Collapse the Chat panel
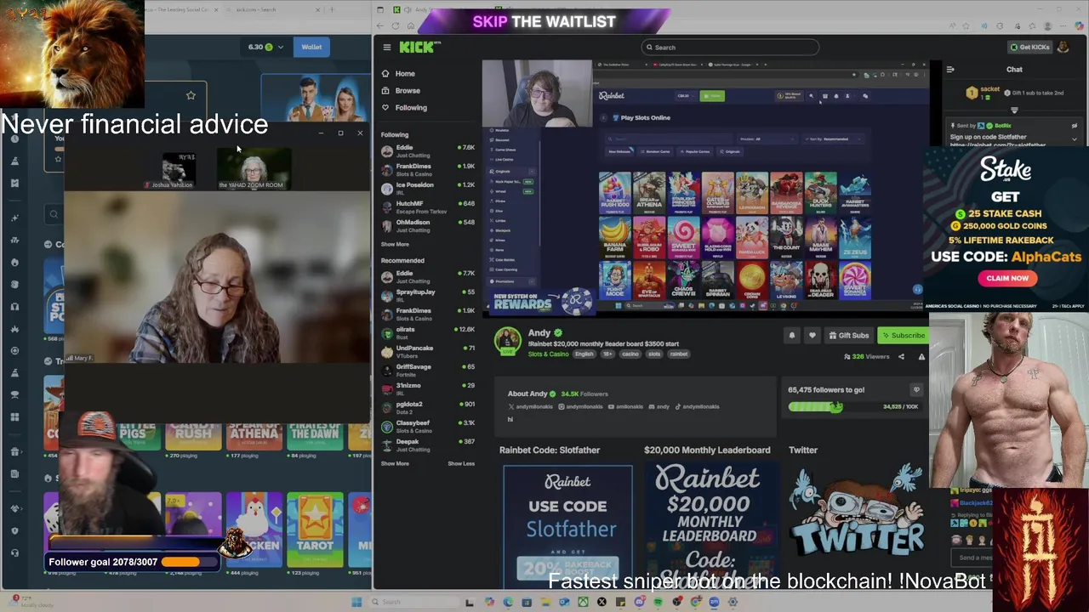This screenshot has width=1089, height=612. [x=950, y=70]
